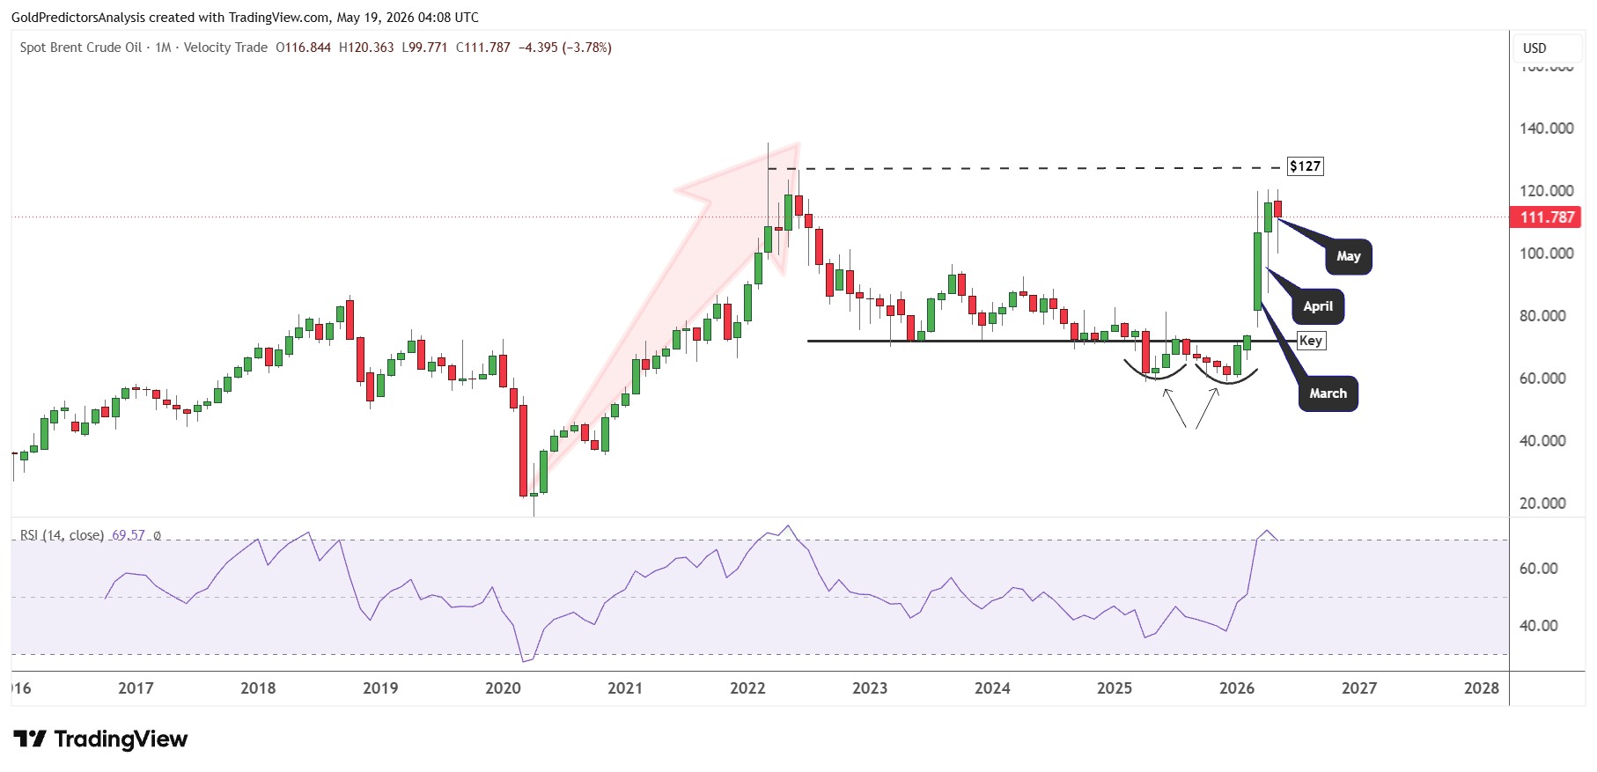Click the "RSI (14, close)" indicator title
The height and width of the screenshot is (772, 1597).
pos(62,535)
